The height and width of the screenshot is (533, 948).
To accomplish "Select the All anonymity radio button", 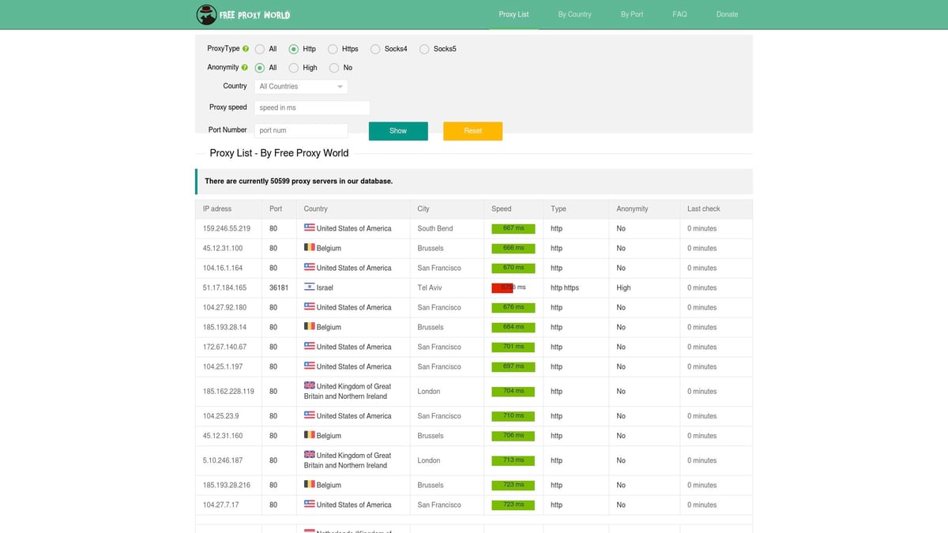I will [259, 68].
